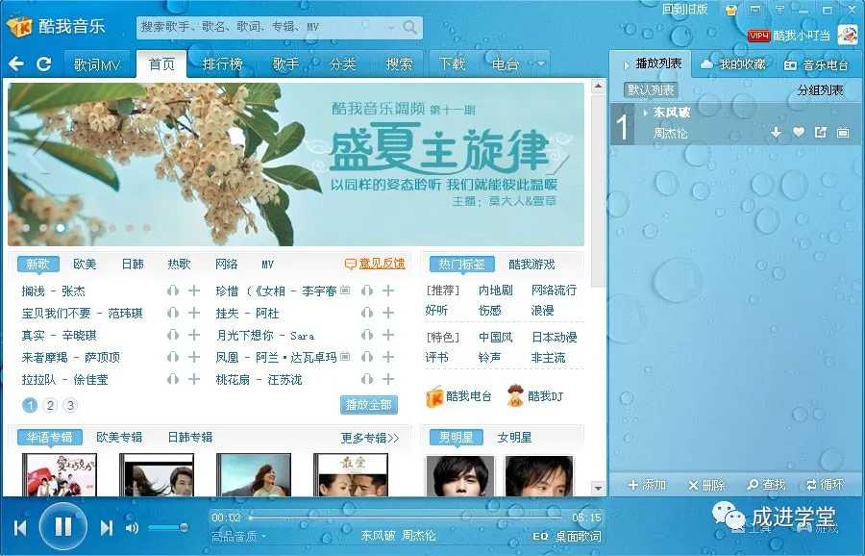Open search box history dropdown arrow
Screen dimensions: 865x556
coord(391,27)
